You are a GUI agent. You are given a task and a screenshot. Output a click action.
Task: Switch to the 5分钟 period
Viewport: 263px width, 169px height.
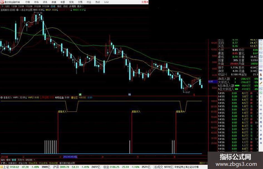(x=21, y=6)
